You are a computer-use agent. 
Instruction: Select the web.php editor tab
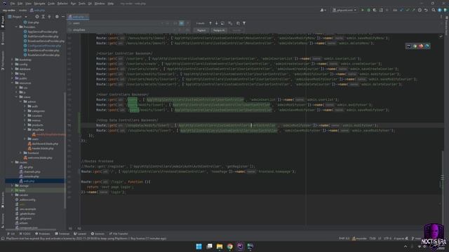tap(78, 17)
